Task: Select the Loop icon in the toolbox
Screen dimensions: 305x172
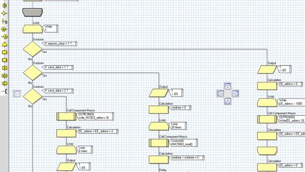Action: click(4, 44)
